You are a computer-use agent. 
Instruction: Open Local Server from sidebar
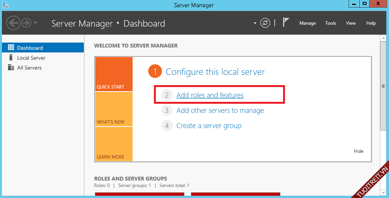(x=31, y=58)
